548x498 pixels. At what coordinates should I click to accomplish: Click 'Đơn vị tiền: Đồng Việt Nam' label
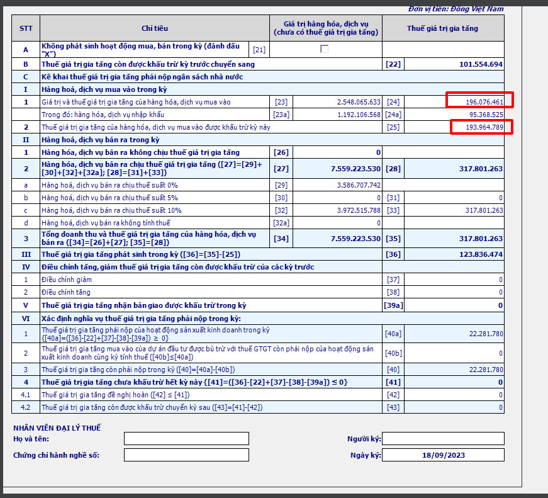(456, 9)
